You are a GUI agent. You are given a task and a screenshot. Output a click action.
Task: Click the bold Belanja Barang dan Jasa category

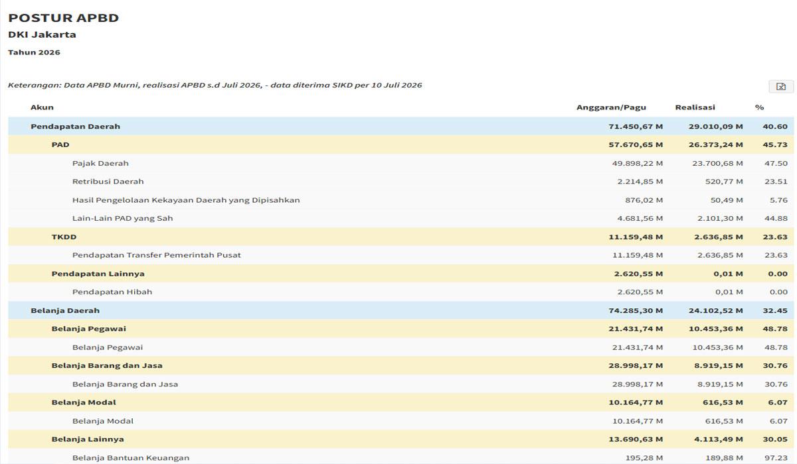[x=107, y=365]
